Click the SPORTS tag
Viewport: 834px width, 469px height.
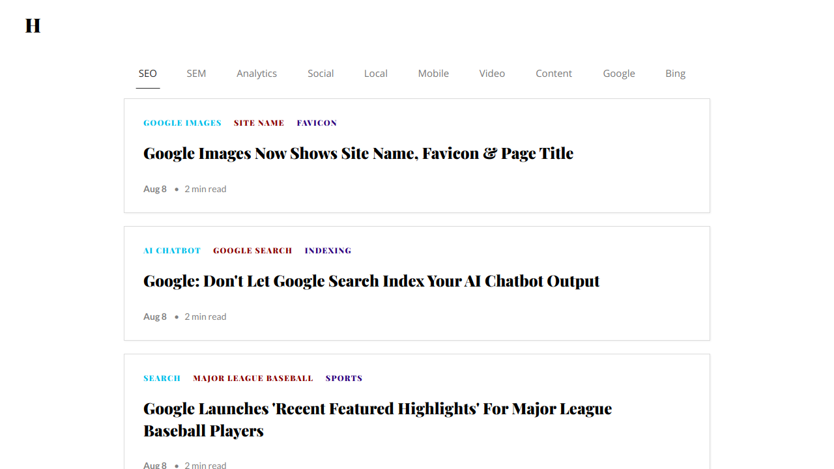pos(344,378)
